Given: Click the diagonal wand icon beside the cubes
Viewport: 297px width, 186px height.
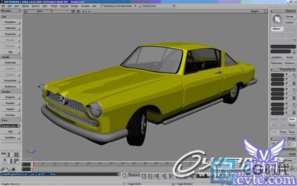Looking at the screenshot, I should tap(8, 169).
